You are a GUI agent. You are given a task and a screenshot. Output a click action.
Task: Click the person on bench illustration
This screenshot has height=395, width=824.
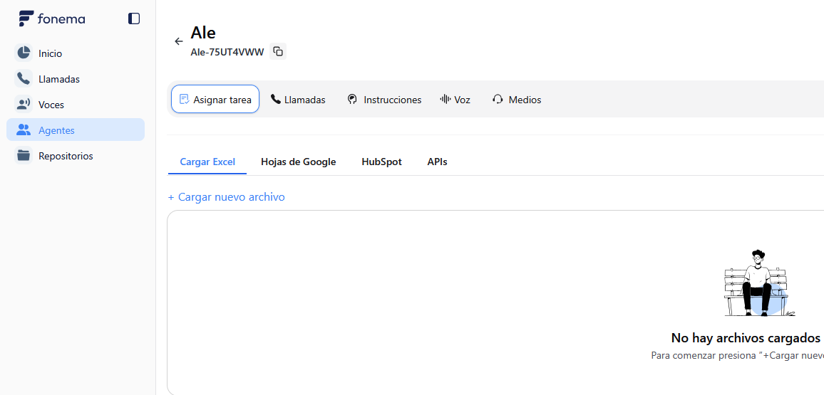[x=758, y=284]
